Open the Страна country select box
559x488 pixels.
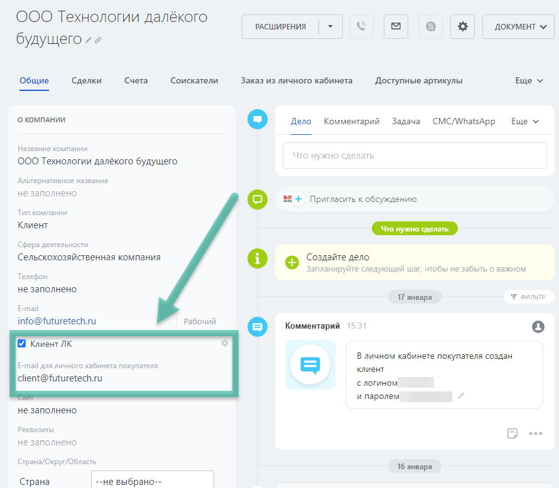(152, 481)
